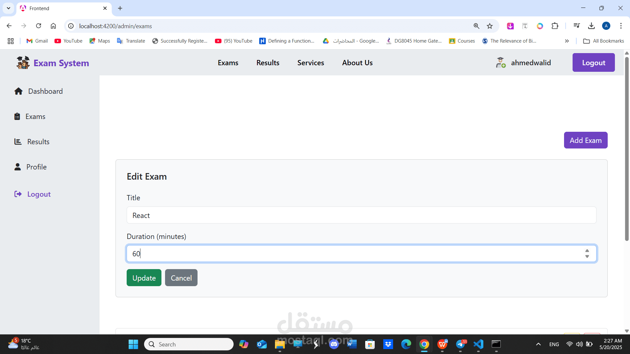The width and height of the screenshot is (630, 354).
Task: Click the Dashboard home icon in sidebar
Action: 18,91
